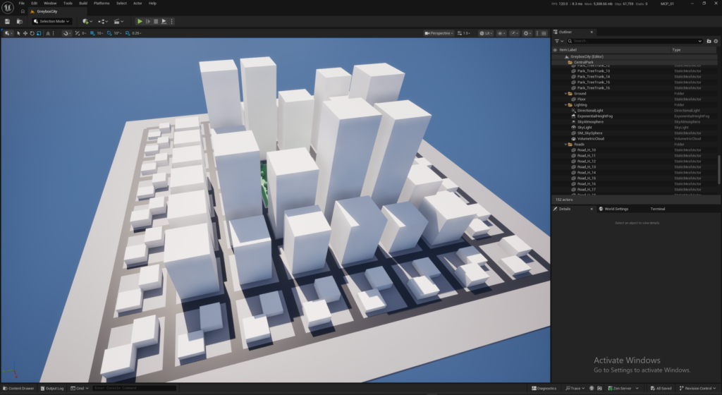Open the Outliner filter options
Viewport: 722px width, 395px height.
point(559,41)
